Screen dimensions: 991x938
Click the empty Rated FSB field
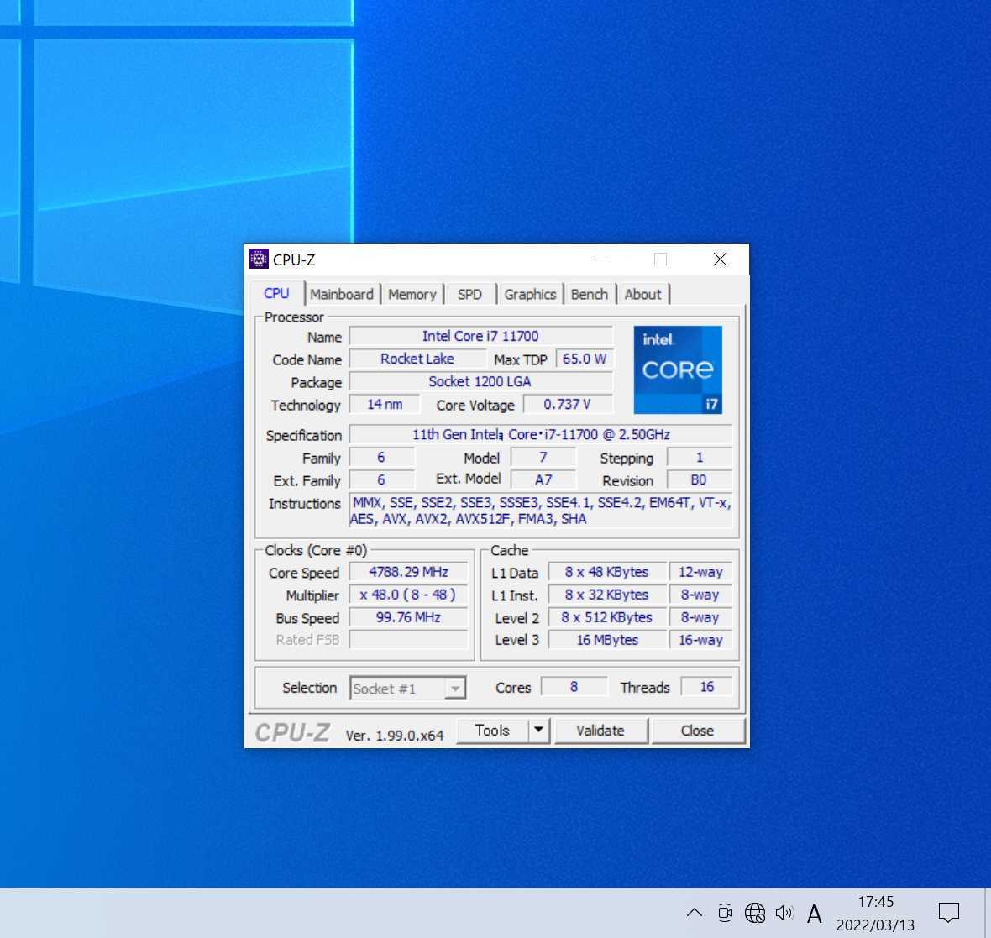point(408,640)
